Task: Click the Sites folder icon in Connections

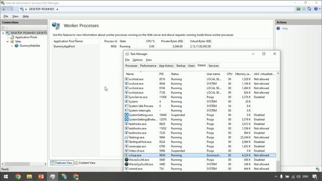Action: tap(12, 41)
